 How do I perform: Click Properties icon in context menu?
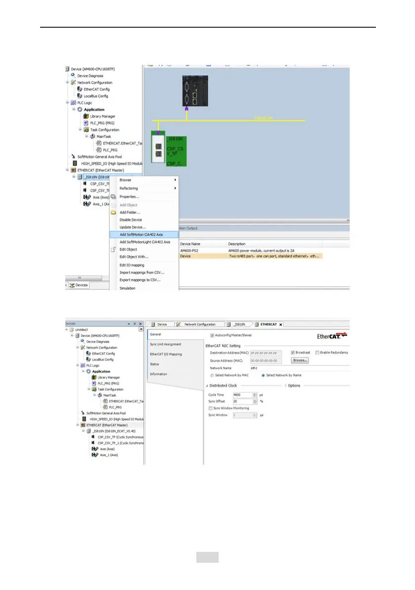click(x=113, y=197)
